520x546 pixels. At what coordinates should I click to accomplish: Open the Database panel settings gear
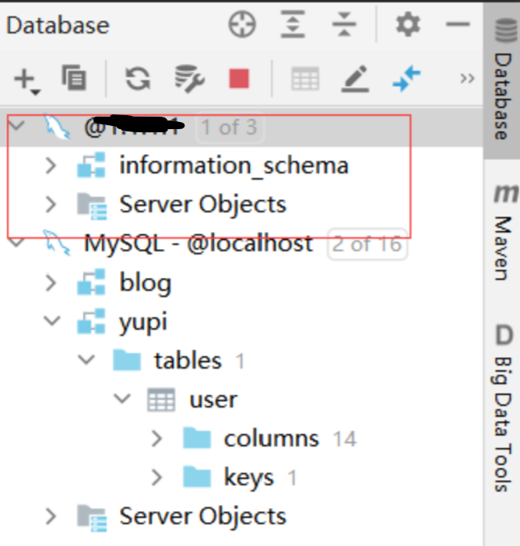click(407, 25)
